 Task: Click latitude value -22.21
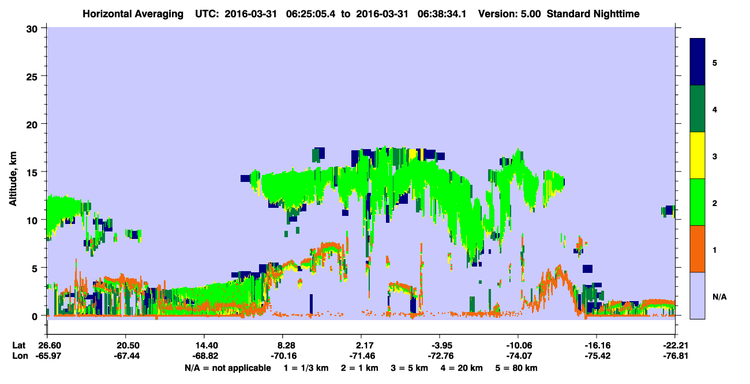pyautogui.click(x=676, y=345)
